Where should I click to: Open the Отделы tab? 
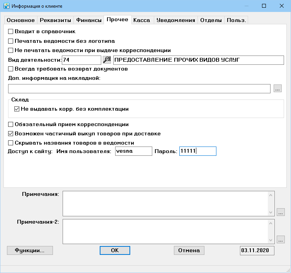click(x=211, y=20)
